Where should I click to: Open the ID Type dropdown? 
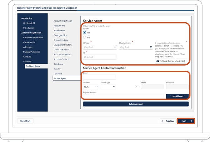(x=100, y=47)
